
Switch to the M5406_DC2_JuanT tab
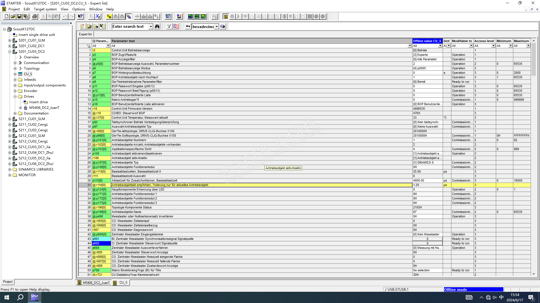click(x=94, y=283)
